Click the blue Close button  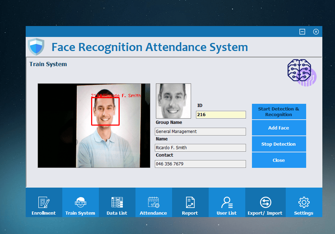click(x=279, y=160)
